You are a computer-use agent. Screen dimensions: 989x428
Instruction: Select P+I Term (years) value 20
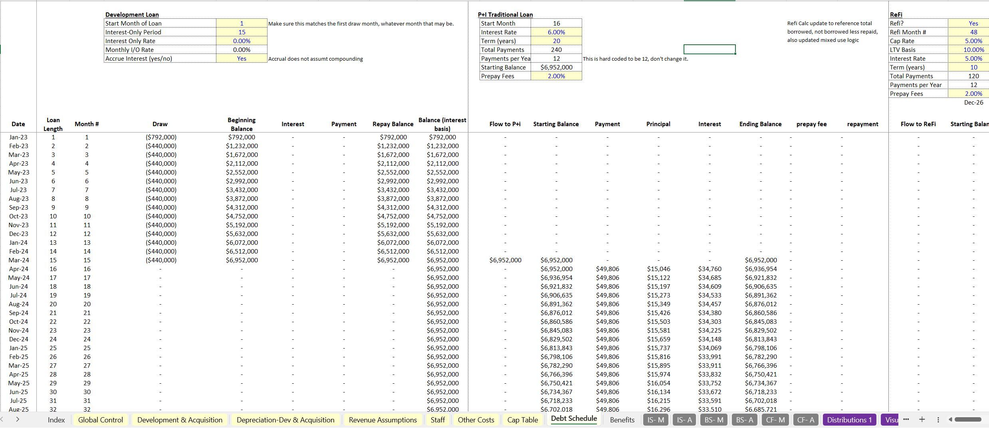[556, 41]
